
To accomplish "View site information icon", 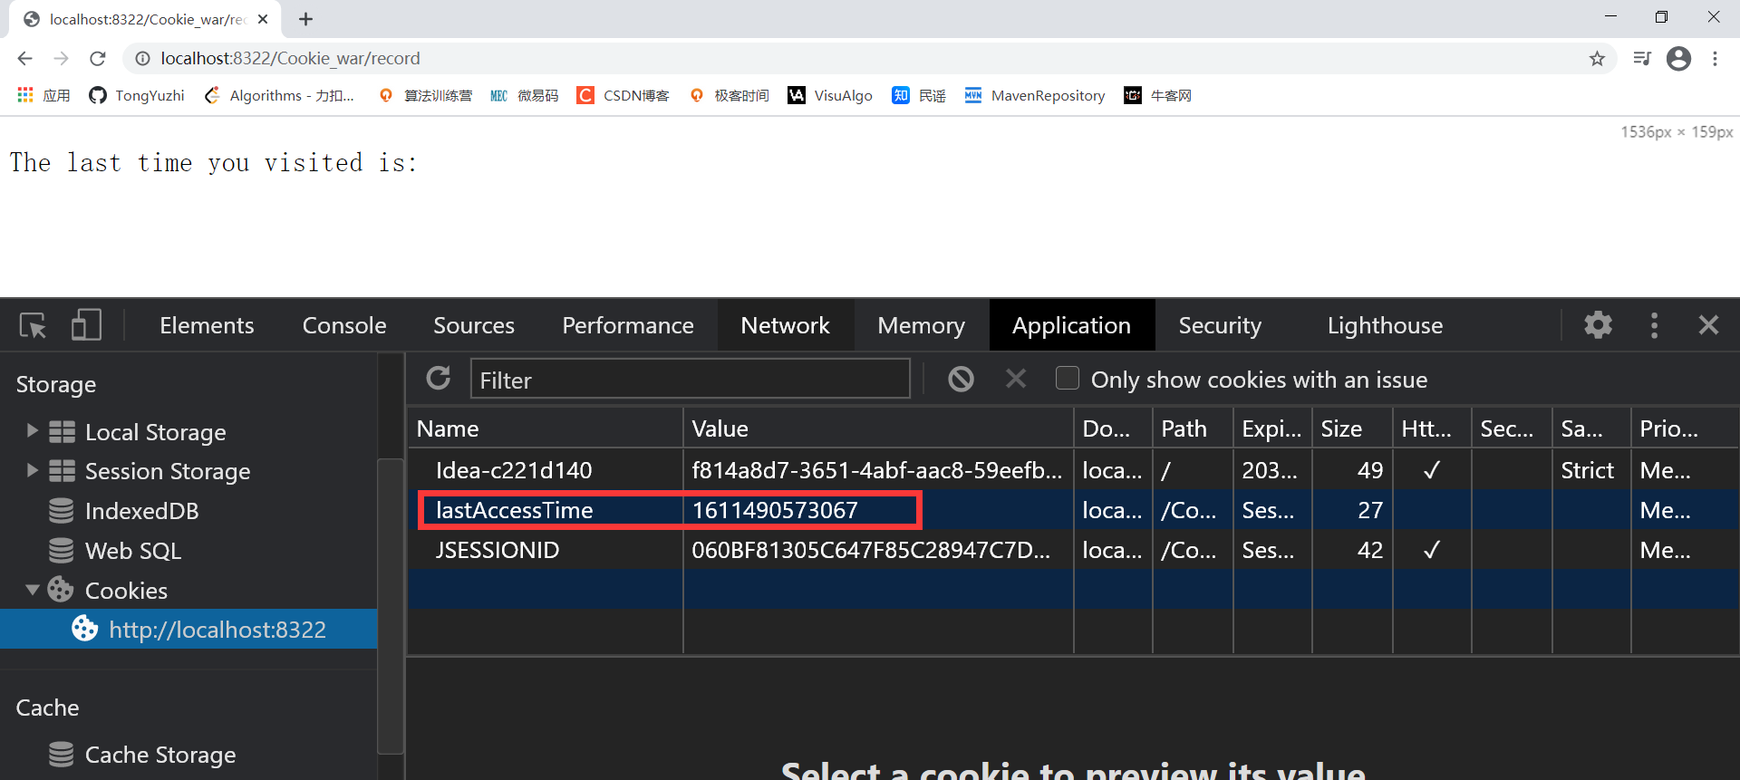I will [142, 59].
